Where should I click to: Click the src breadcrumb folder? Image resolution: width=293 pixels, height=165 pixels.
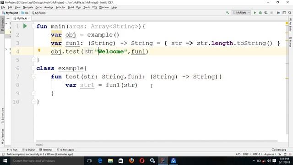point(25,13)
